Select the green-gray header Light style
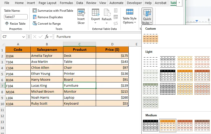211x134 pixels. 150,89
